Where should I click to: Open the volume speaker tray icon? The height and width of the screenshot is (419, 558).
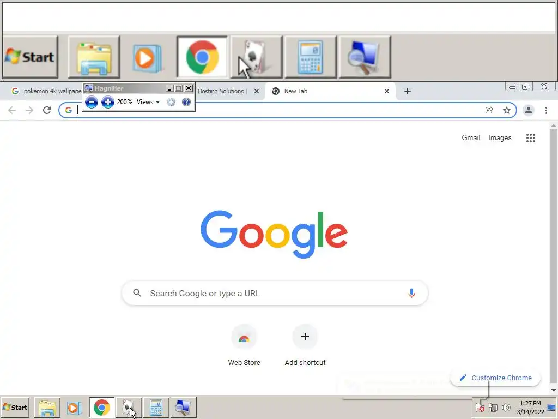click(x=506, y=407)
